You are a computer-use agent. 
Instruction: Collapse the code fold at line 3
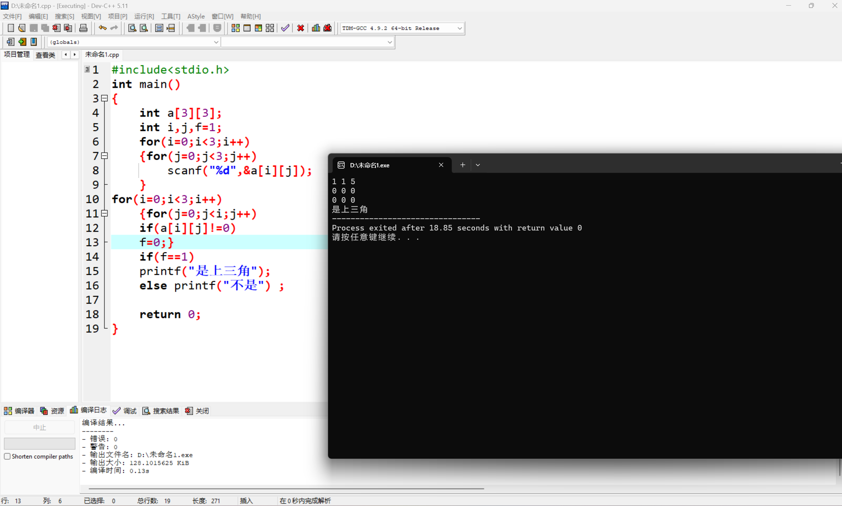(105, 99)
